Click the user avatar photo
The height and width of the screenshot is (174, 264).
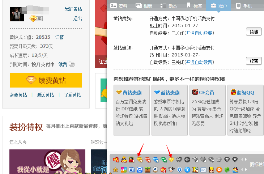click(17, 14)
